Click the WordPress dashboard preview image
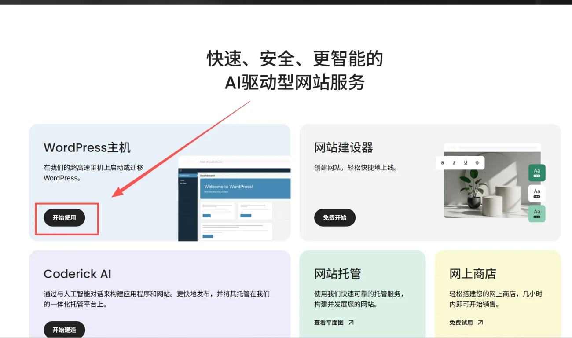The height and width of the screenshot is (338, 572). (x=234, y=198)
